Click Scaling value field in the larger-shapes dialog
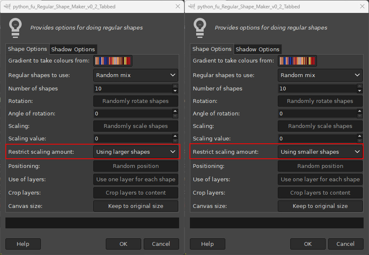Screen dimensions: 369x255 (133, 138)
